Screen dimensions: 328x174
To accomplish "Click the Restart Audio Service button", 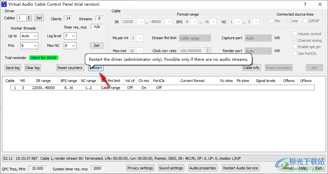I will pos(241,168).
